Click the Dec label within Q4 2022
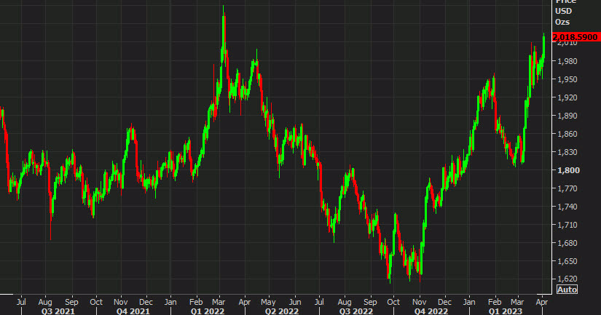The width and height of the screenshot is (601, 315). 444,302
